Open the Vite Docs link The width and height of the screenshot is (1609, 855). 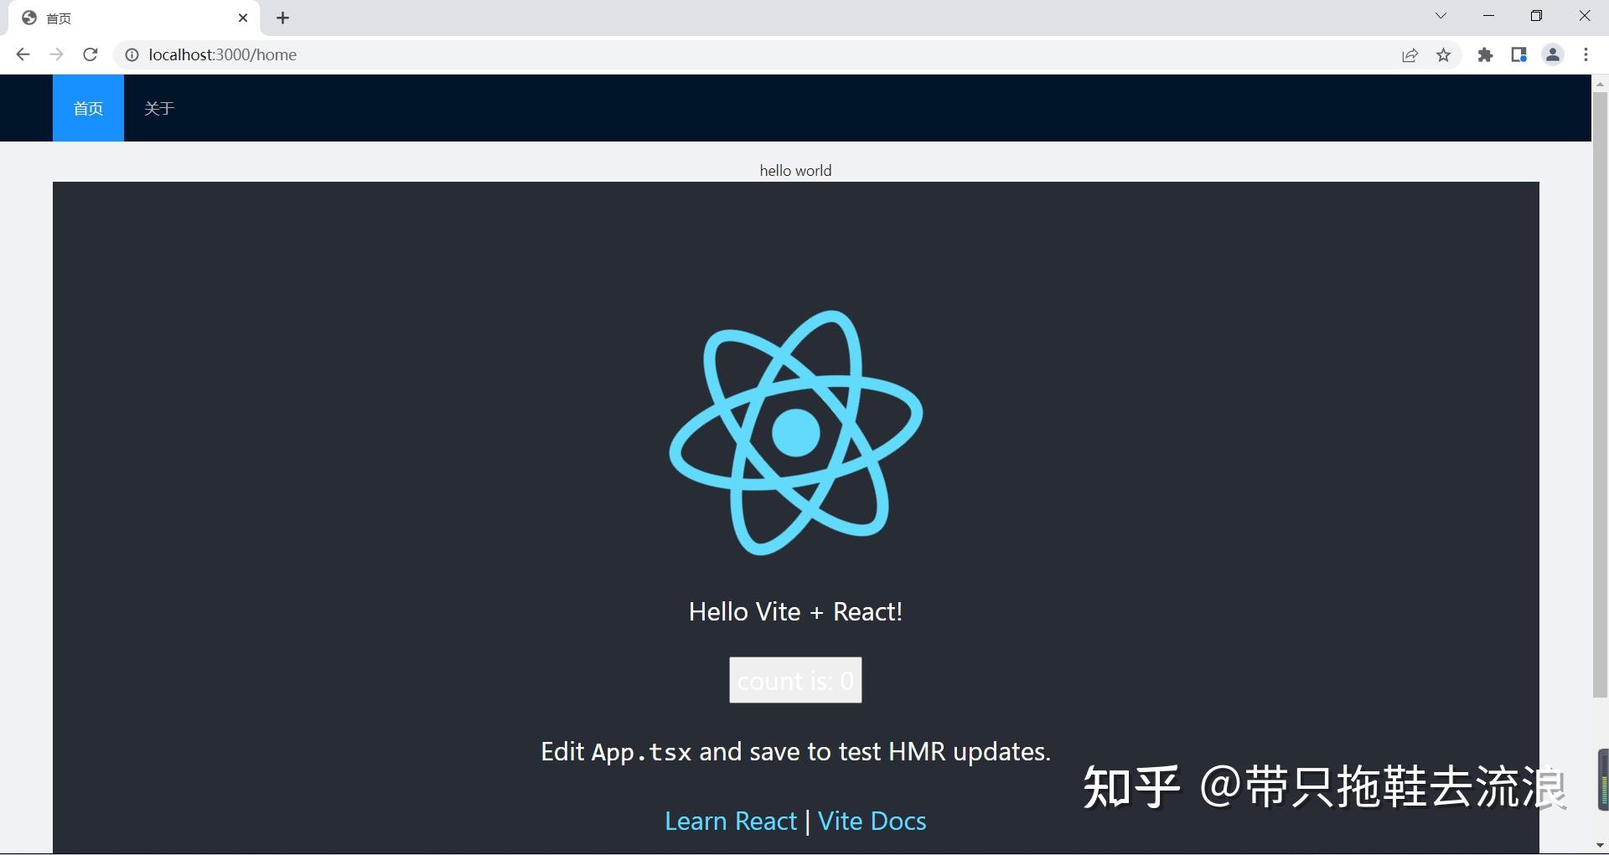(872, 821)
